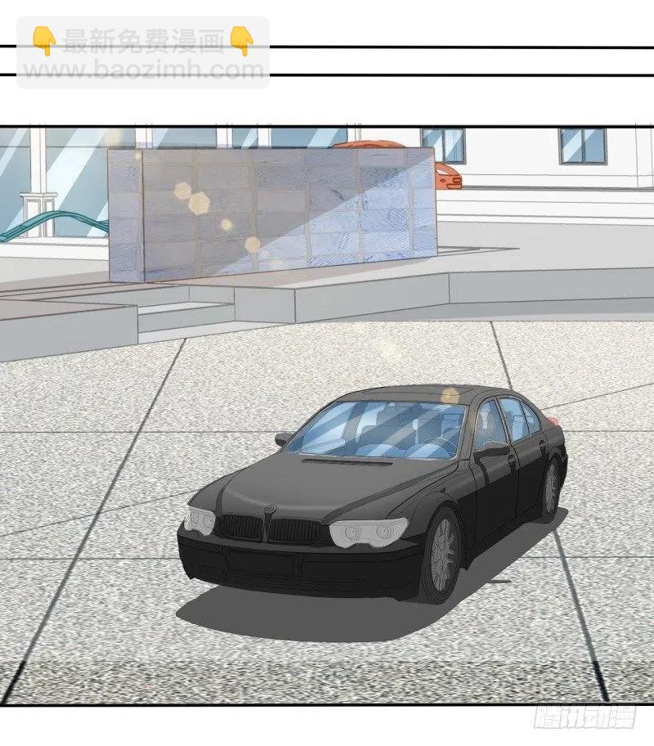Click the black sedan's windshield
Screen dimensions: 654x746
(x=376, y=431)
